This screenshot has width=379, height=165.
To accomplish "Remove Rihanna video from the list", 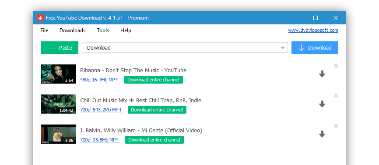I will [336, 66].
